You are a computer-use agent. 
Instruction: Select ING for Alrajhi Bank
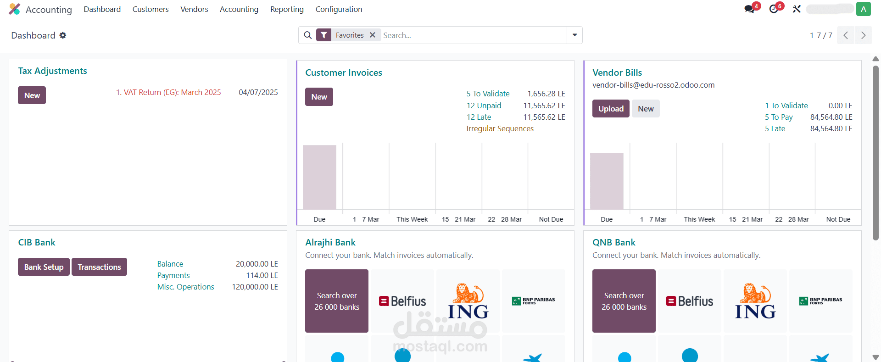click(x=468, y=301)
